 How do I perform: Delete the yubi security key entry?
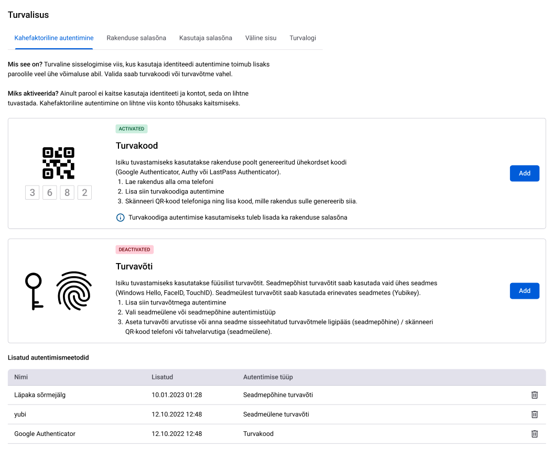coord(534,415)
